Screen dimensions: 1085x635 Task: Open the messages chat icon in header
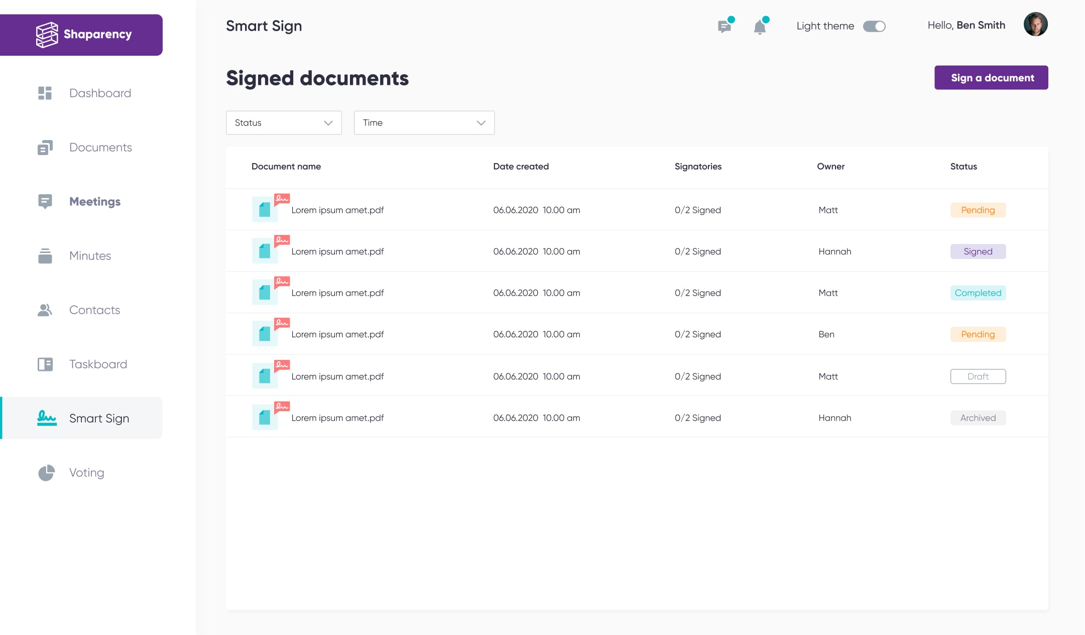(725, 26)
